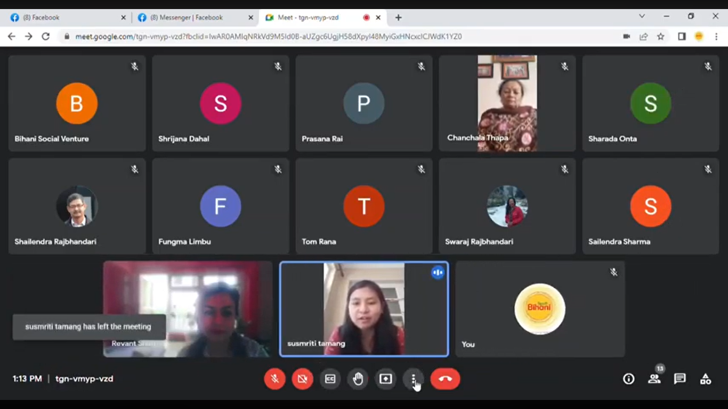Open more options three-dot menu
Image resolution: width=728 pixels, height=409 pixels.
coord(413,379)
